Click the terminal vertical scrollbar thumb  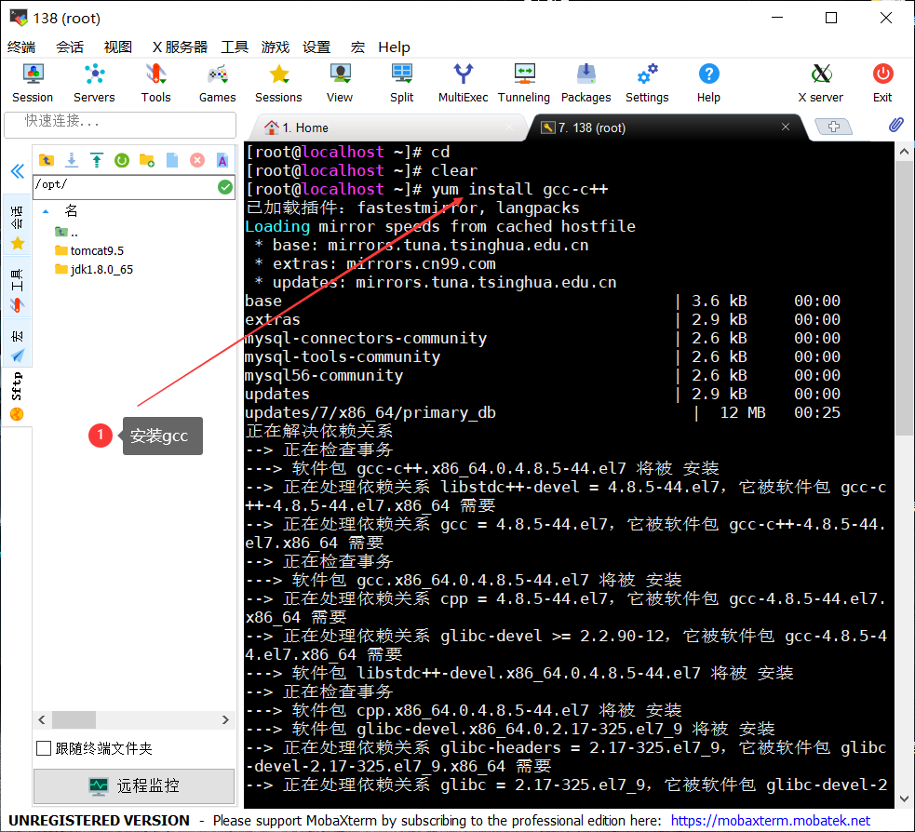(904, 300)
